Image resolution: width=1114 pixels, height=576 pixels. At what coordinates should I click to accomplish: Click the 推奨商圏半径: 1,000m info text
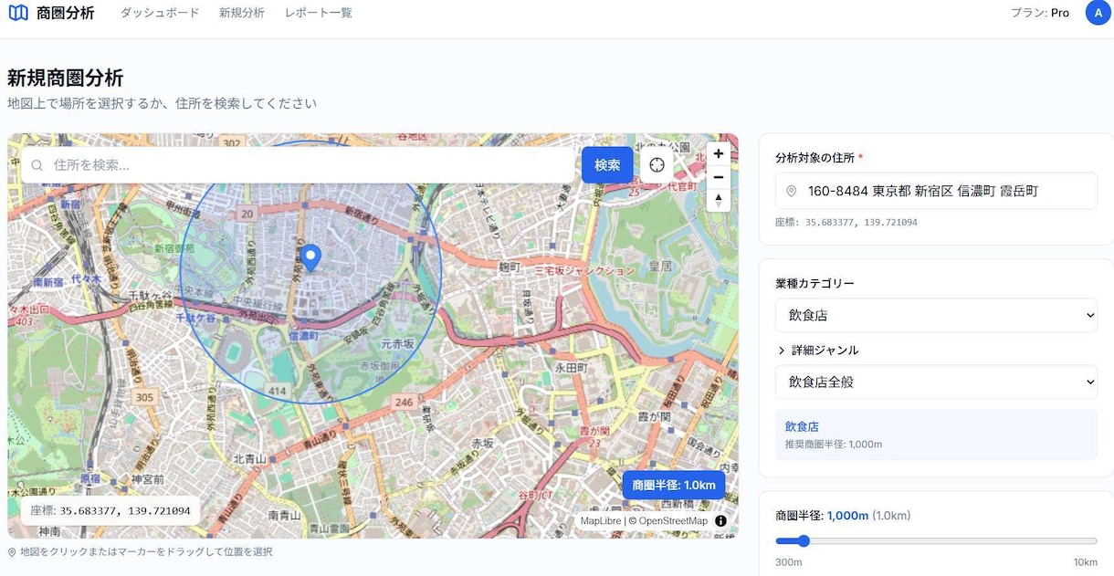tap(834, 445)
